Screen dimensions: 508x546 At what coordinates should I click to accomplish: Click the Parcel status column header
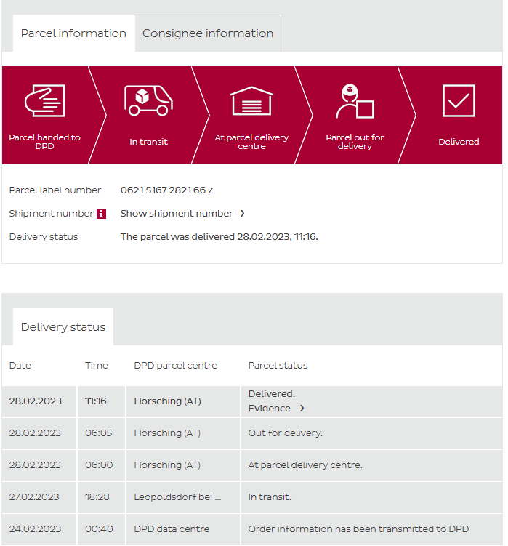pyautogui.click(x=278, y=366)
